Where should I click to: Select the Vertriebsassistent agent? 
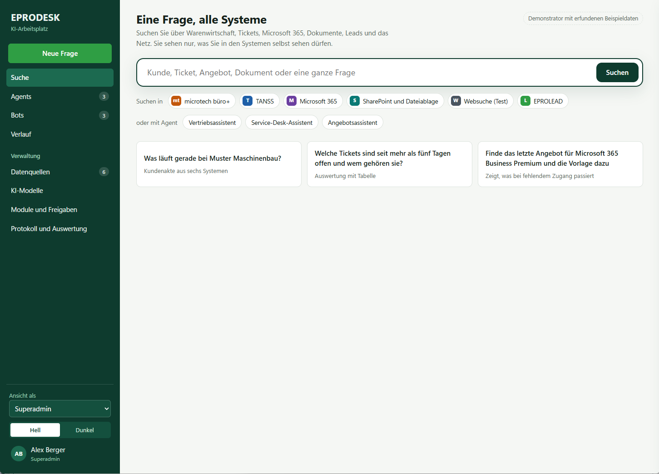point(212,123)
